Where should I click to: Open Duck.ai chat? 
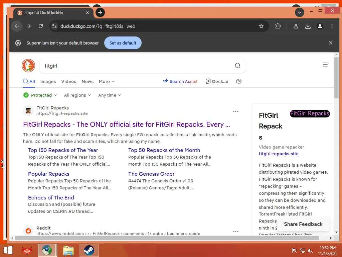click(x=217, y=82)
